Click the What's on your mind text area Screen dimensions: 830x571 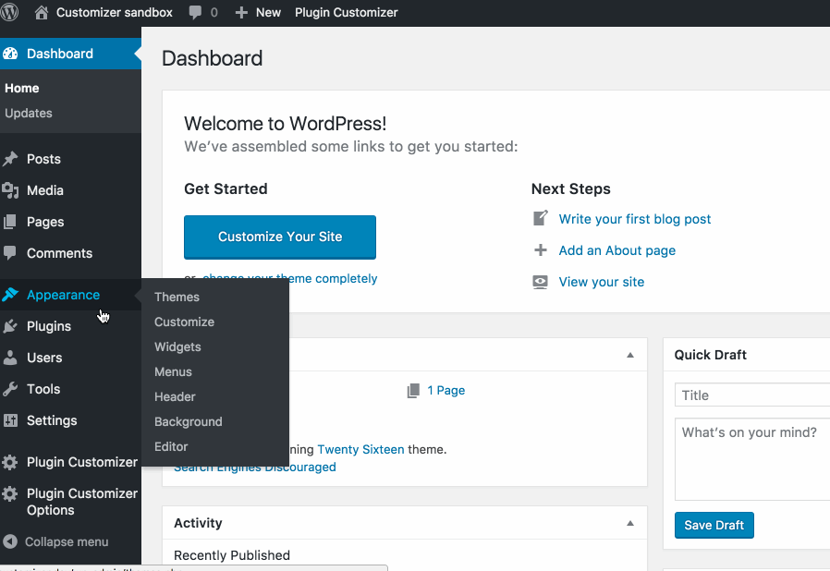pos(752,459)
